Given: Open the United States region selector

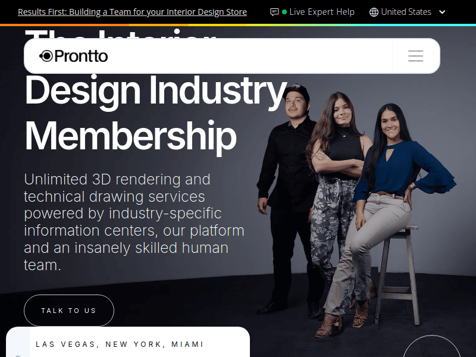Looking at the screenshot, I should tap(407, 12).
